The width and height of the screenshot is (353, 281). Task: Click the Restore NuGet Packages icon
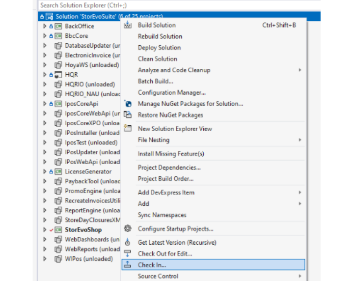[x=128, y=114]
